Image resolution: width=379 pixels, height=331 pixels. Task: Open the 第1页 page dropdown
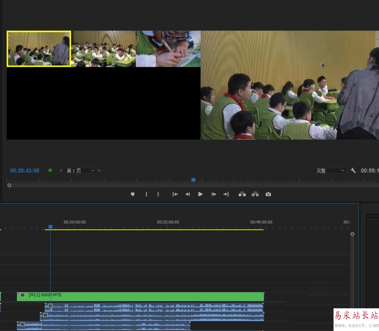pyautogui.click(x=80, y=171)
